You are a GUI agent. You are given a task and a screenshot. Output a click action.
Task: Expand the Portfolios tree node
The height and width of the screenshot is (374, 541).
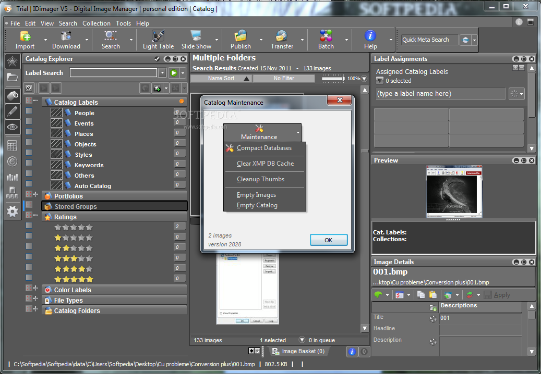[x=35, y=194]
